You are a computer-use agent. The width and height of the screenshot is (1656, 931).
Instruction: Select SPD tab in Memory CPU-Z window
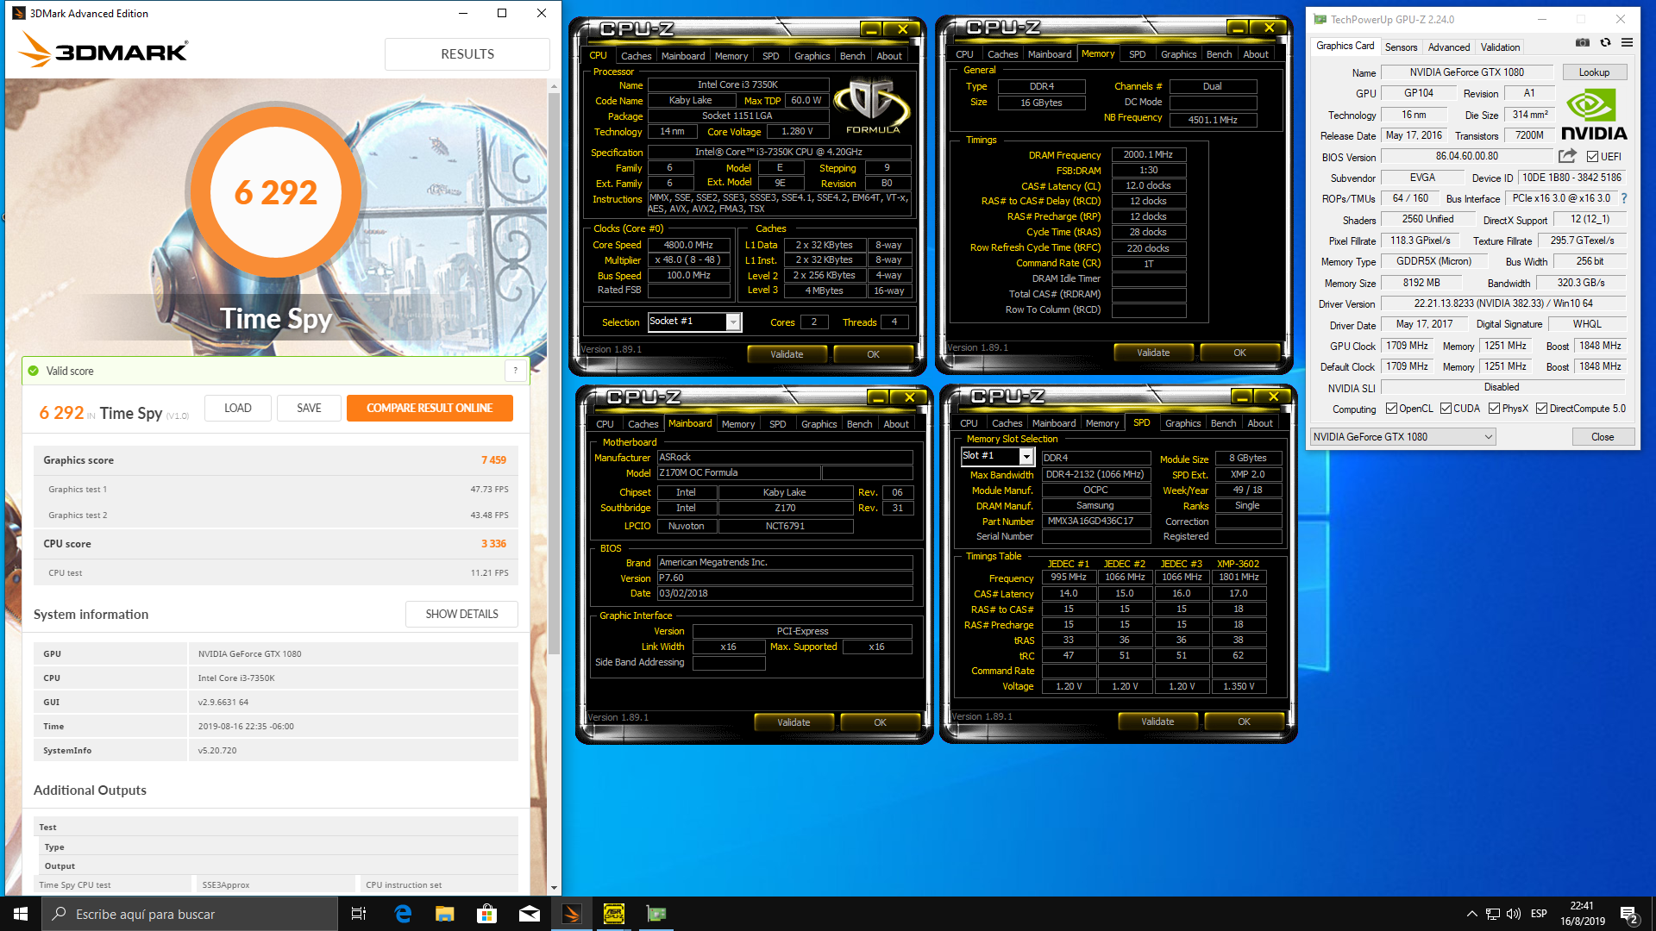pyautogui.click(x=1137, y=54)
